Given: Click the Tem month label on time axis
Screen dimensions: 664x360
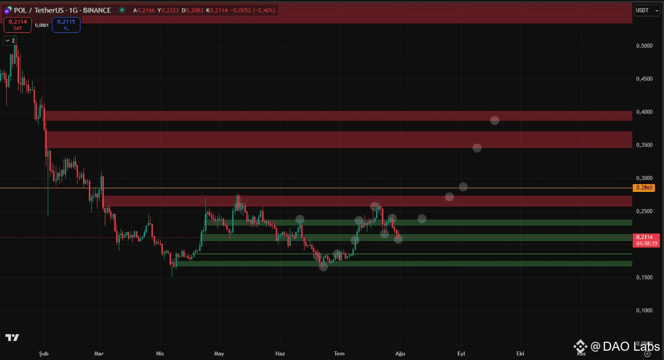Looking at the screenshot, I should click(339, 354).
